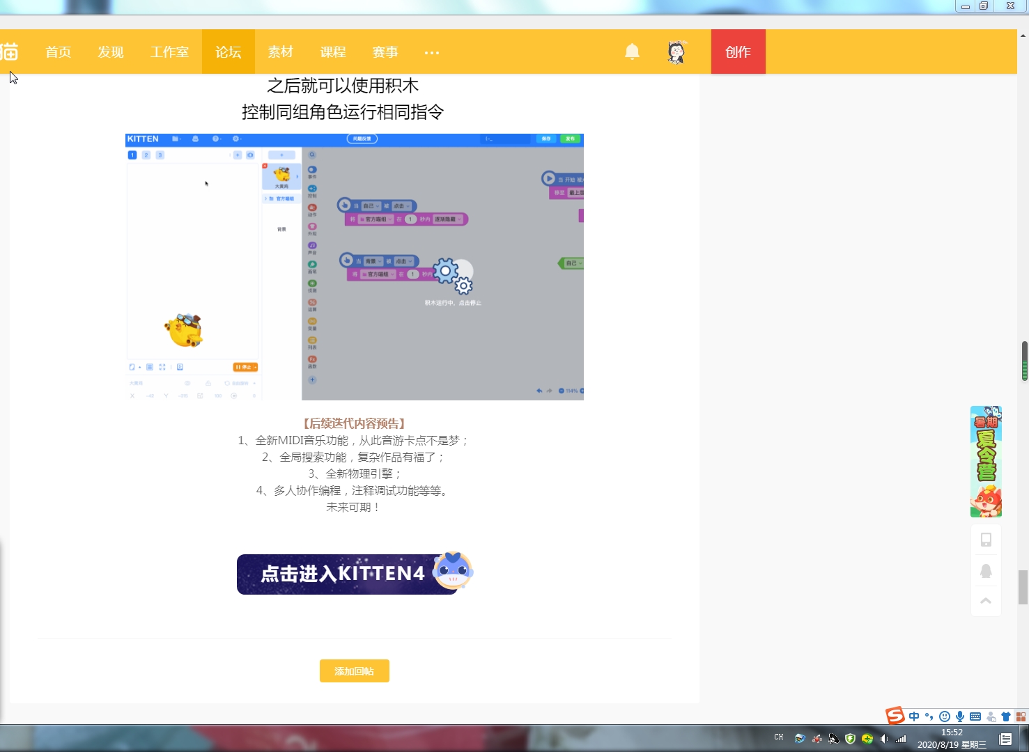Click the 之后就可以使用积木 heading

343,86
